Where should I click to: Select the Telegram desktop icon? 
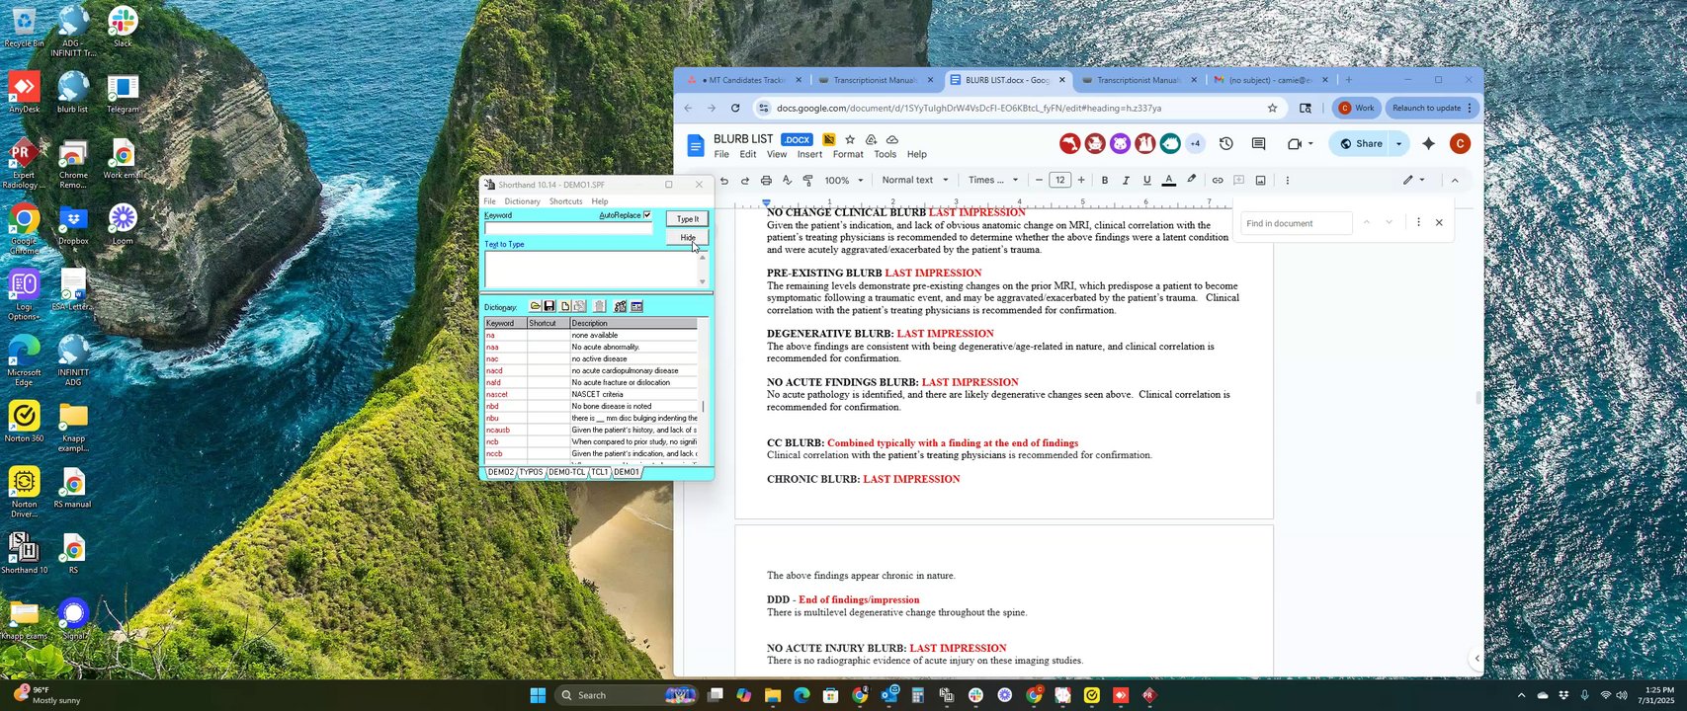pyautogui.click(x=123, y=94)
